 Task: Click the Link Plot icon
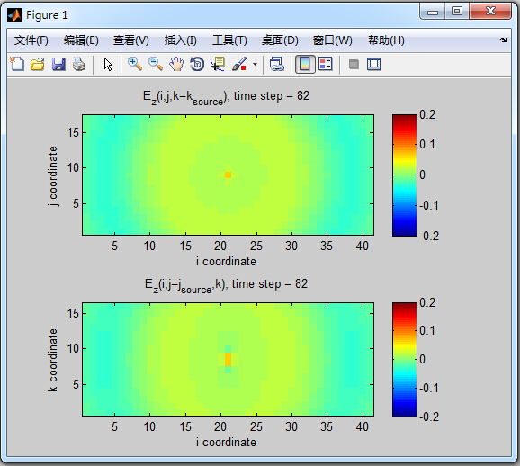click(x=276, y=64)
